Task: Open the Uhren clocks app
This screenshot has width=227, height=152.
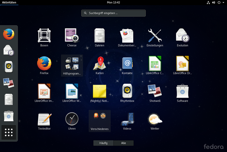Action: [72, 121]
